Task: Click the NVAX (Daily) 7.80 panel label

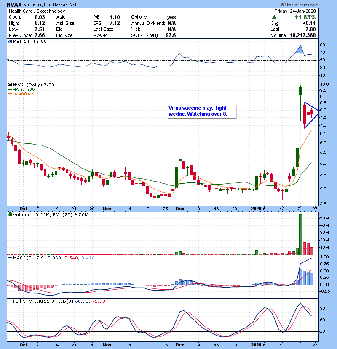Action: [x=33, y=85]
